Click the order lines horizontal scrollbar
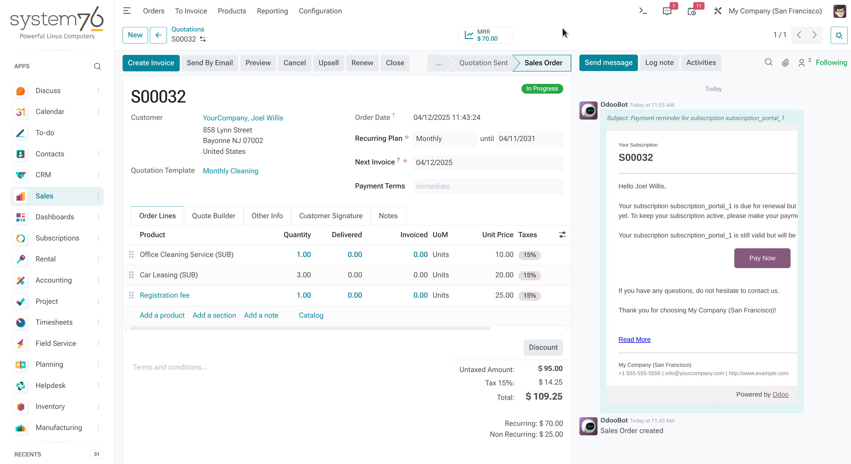The height and width of the screenshot is (464, 851). pyautogui.click(x=310, y=329)
